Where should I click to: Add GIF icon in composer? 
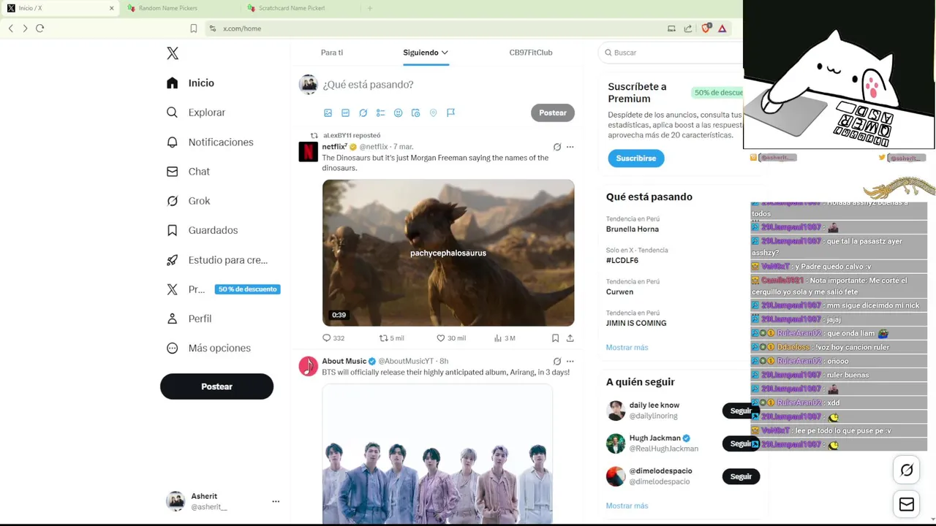click(x=345, y=113)
